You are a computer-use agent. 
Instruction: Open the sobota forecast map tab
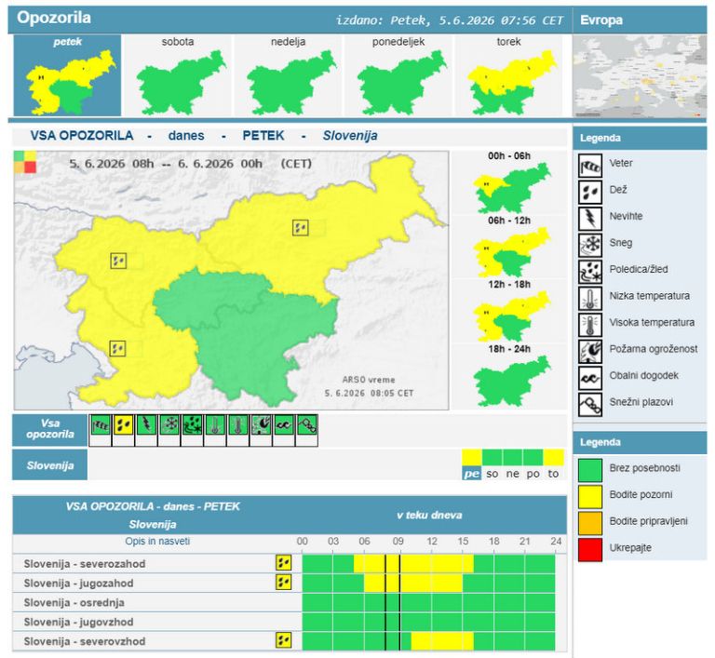coord(178,75)
